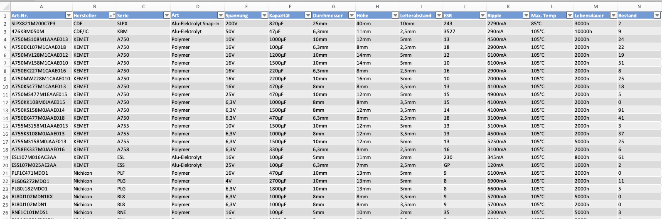Image resolution: width=662 pixels, height=219 pixels.
Task: Select cell with A750MW228M1CAAE010
Action: click(41, 79)
